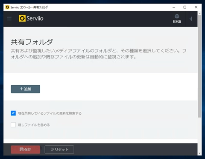The image size is (205, 159).
Task: Open the 日本語 language selector
Action: click(x=177, y=18)
